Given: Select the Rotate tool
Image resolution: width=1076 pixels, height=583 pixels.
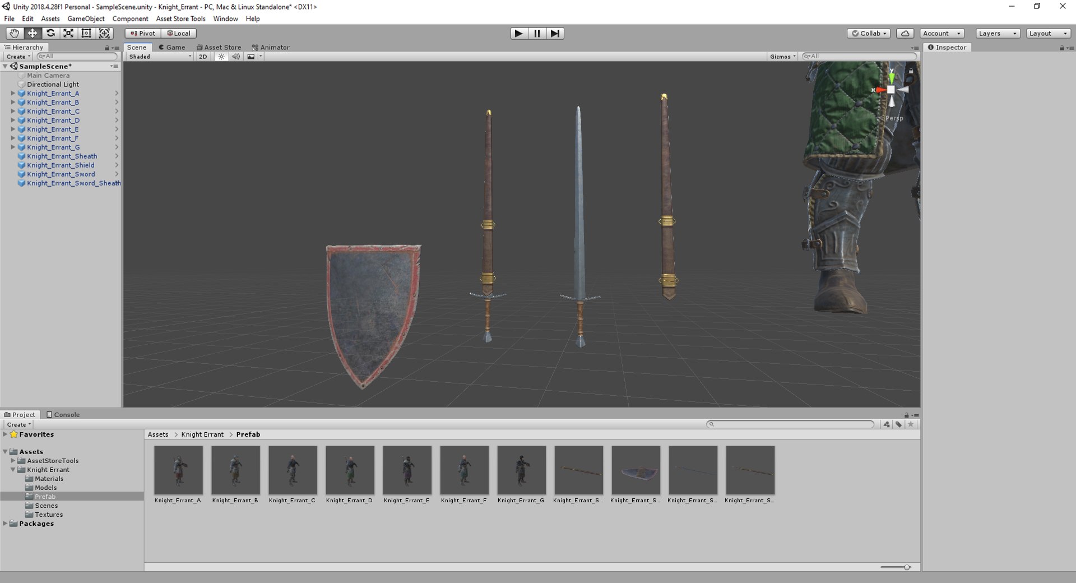Looking at the screenshot, I should point(50,33).
